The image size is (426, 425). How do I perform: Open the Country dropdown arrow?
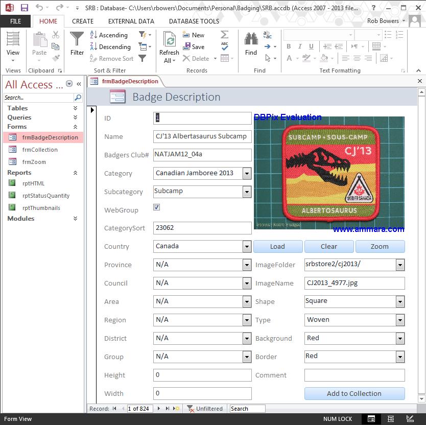point(247,247)
